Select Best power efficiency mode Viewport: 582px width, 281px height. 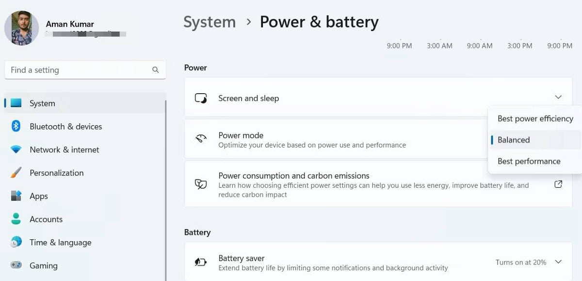(x=534, y=118)
